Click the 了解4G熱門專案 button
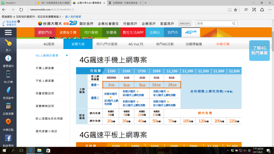This screenshot has width=274, height=154. click(259, 51)
